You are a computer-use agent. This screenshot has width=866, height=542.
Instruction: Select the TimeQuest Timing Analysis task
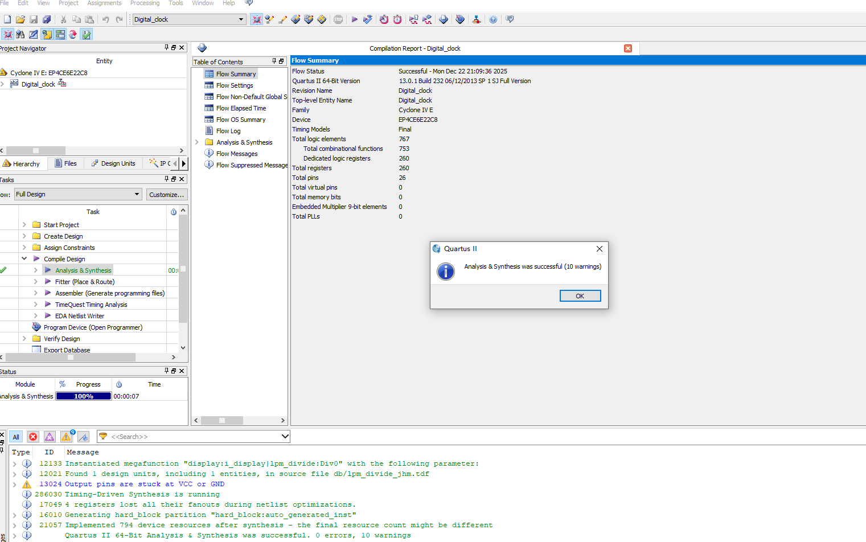(91, 305)
